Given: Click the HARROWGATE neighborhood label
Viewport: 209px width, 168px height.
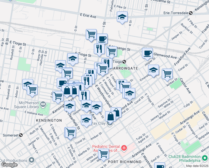Looking at the screenshot, I should (123, 68).
